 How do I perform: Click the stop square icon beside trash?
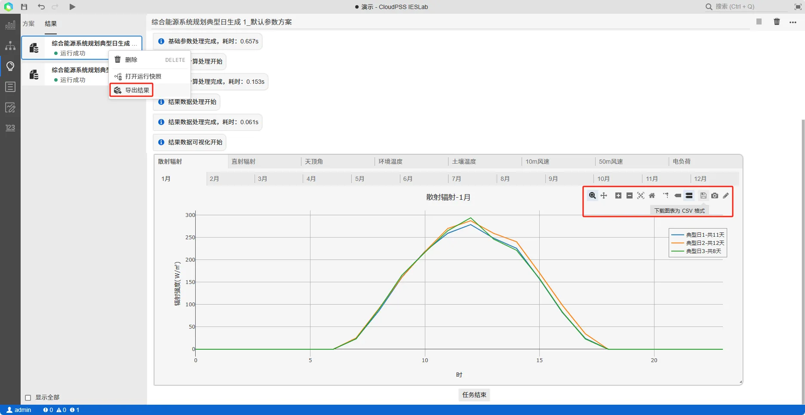[x=759, y=22]
